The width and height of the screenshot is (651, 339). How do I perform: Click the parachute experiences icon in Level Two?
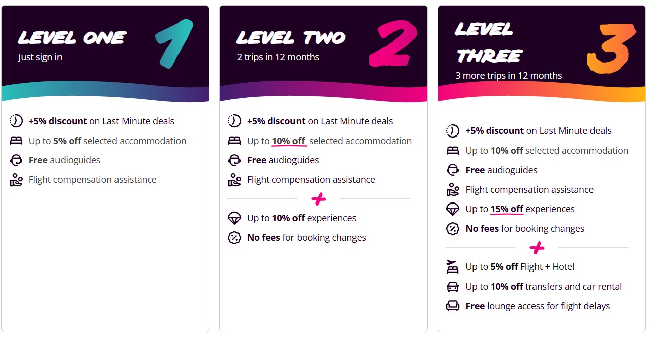[234, 218]
